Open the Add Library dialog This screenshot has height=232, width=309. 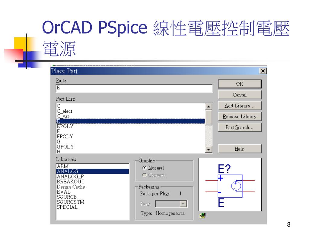[x=240, y=106]
